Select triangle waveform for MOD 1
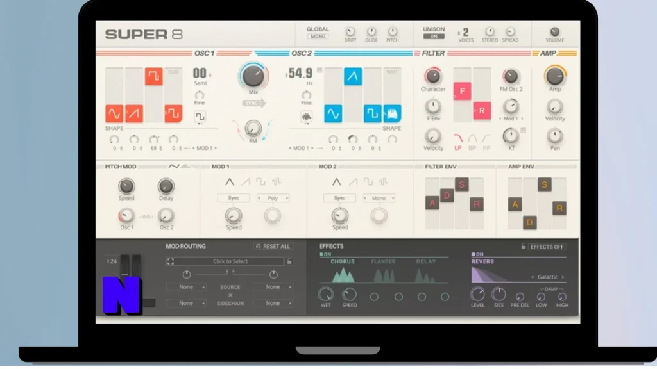The height and width of the screenshot is (369, 657). [x=230, y=182]
